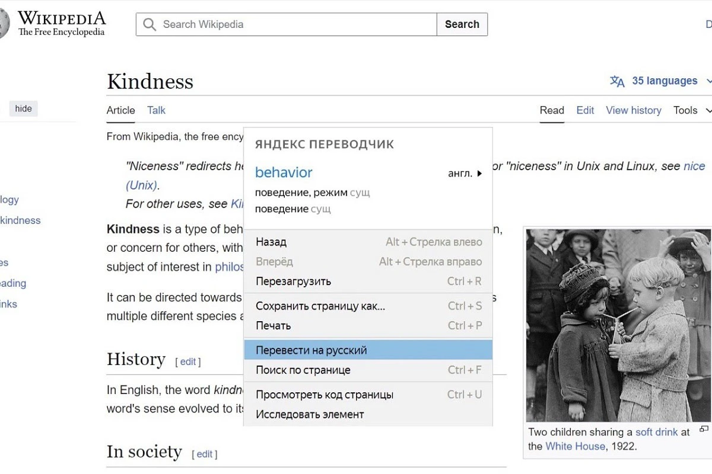Choose Просмотреть код страницы
The height and width of the screenshot is (474, 712).
(368, 395)
